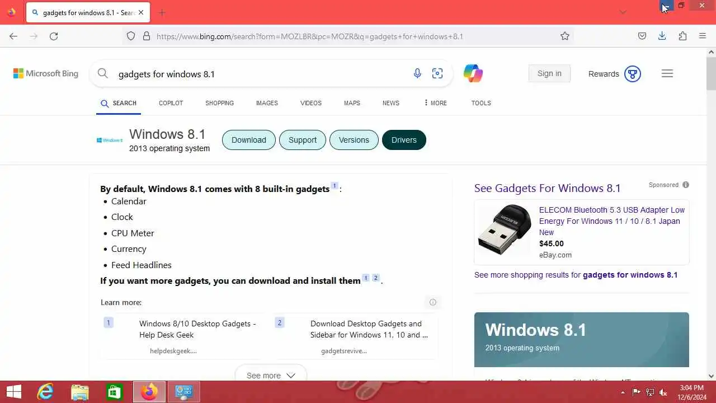Switch to the NEWS tab
716x403 pixels.
point(391,103)
